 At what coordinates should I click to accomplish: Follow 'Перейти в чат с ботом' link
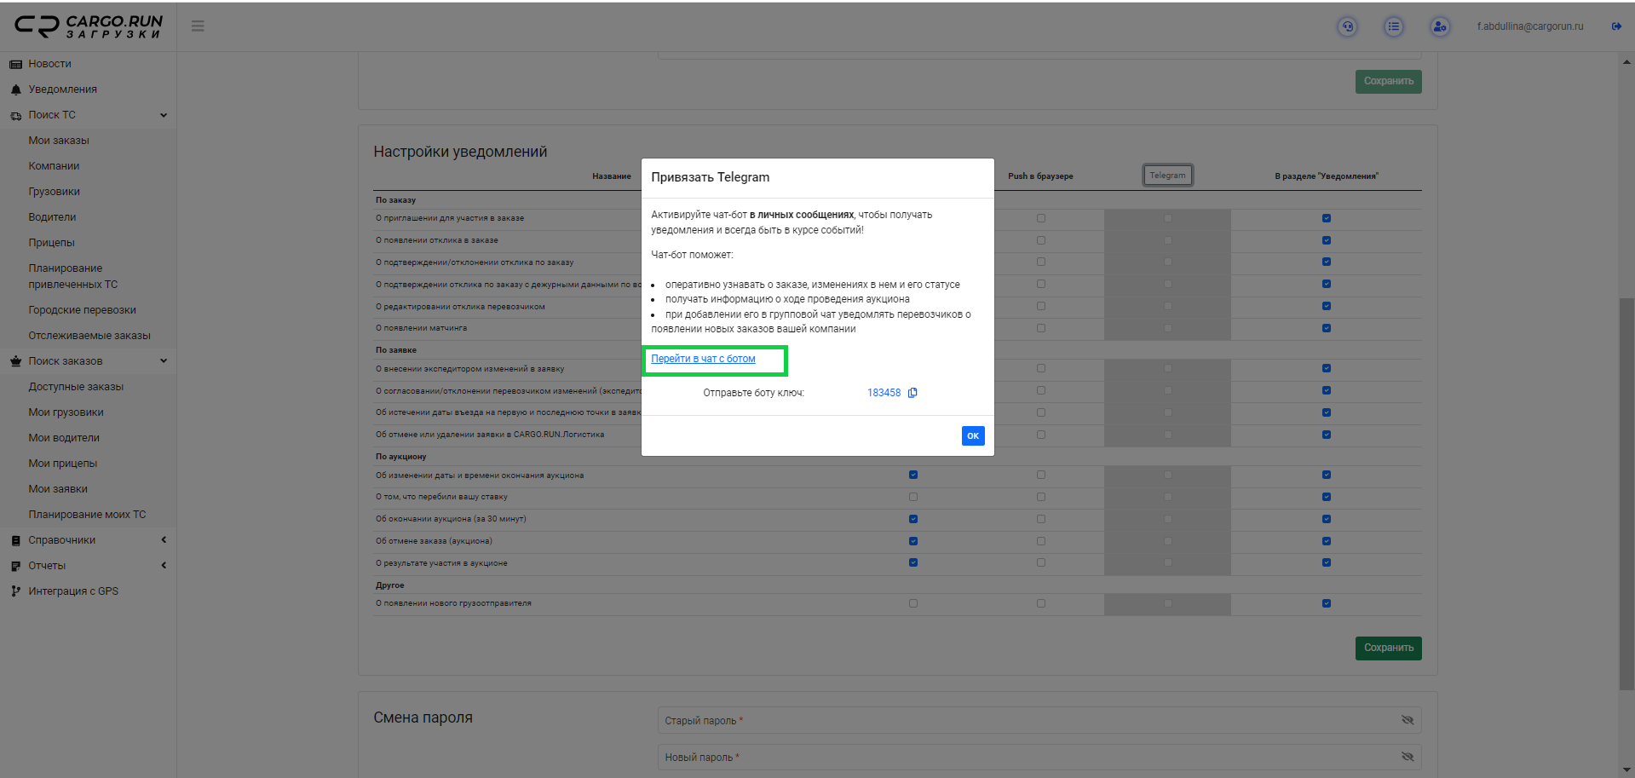(703, 359)
